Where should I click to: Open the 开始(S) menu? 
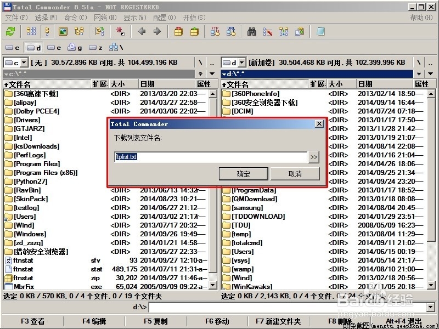tap(194, 18)
